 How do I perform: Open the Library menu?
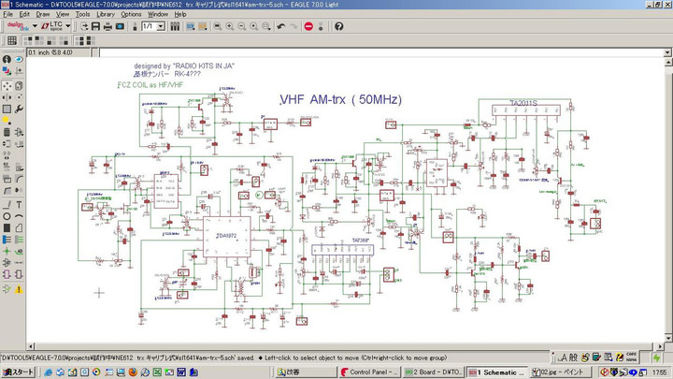tap(106, 14)
